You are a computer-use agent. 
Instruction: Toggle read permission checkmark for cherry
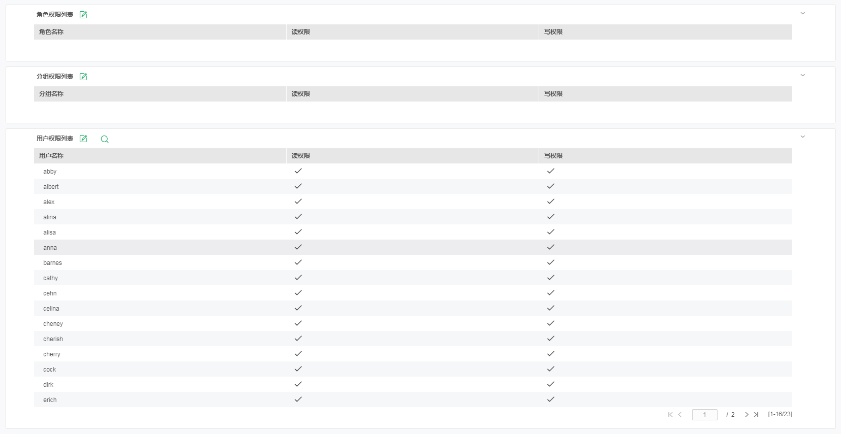coord(298,354)
